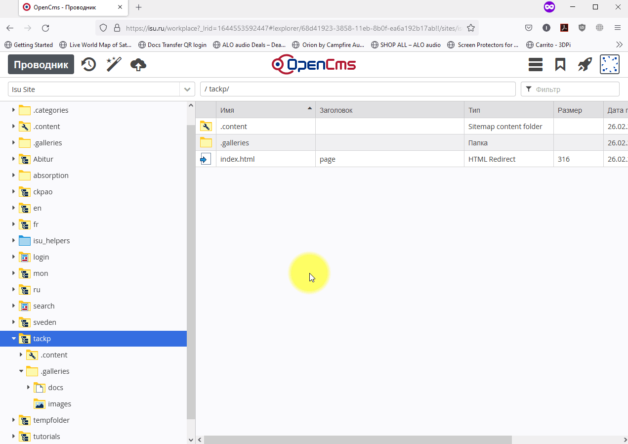Collapse the tackp folder node
This screenshot has width=628, height=444.
pos(13,339)
